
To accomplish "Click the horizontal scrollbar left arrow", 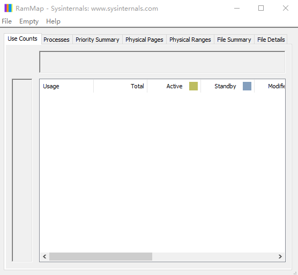I will click(44, 257).
